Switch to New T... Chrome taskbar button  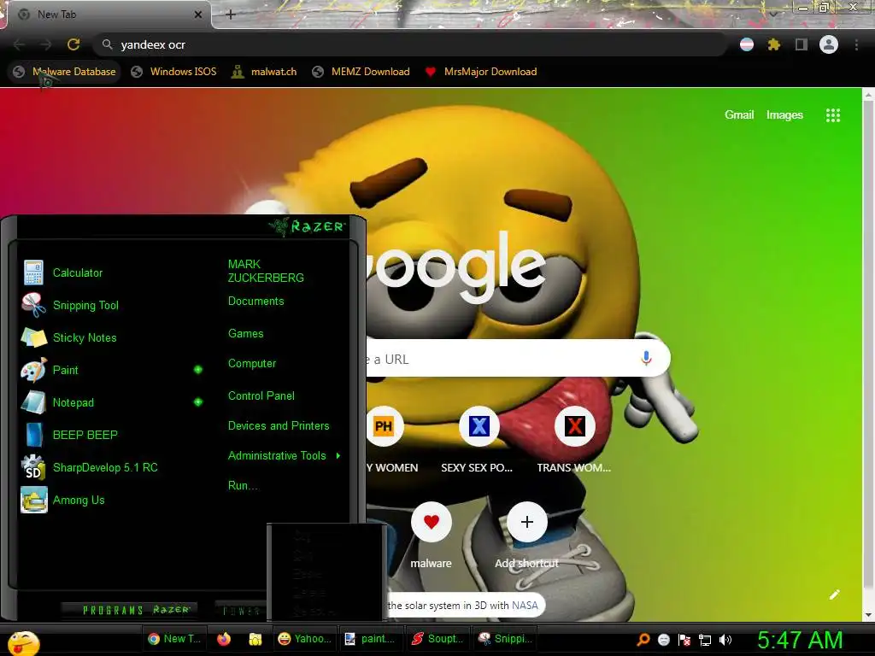(x=174, y=639)
